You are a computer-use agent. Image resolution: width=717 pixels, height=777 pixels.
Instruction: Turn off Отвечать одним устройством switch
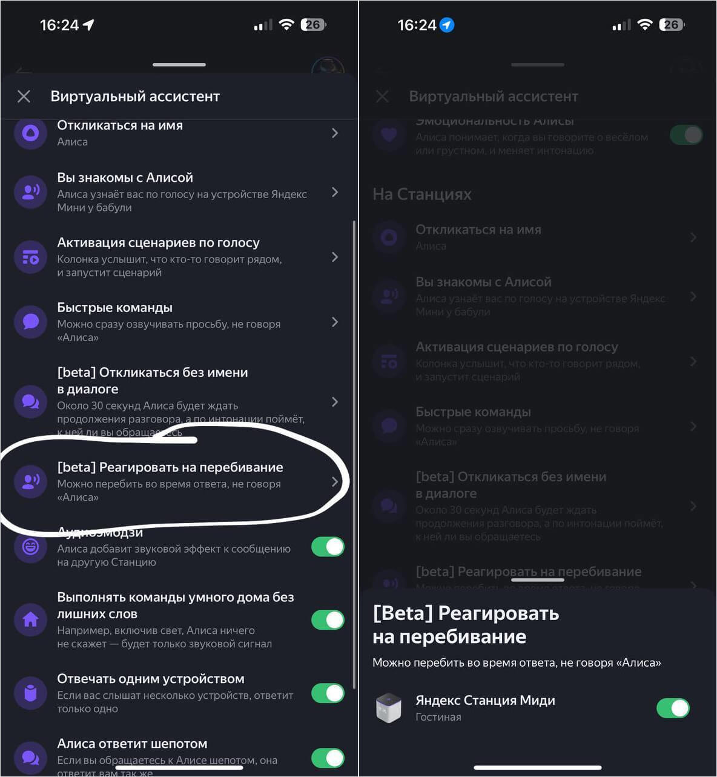point(328,693)
